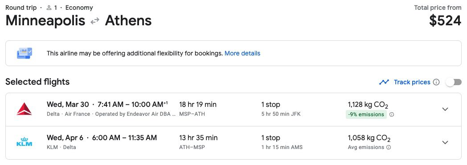
Task: Open the More details link
Action: coord(242,53)
